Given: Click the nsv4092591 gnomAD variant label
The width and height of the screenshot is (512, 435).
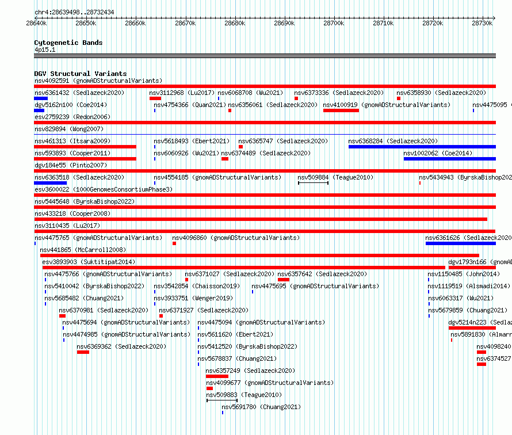Looking at the screenshot, I should pos(98,81).
